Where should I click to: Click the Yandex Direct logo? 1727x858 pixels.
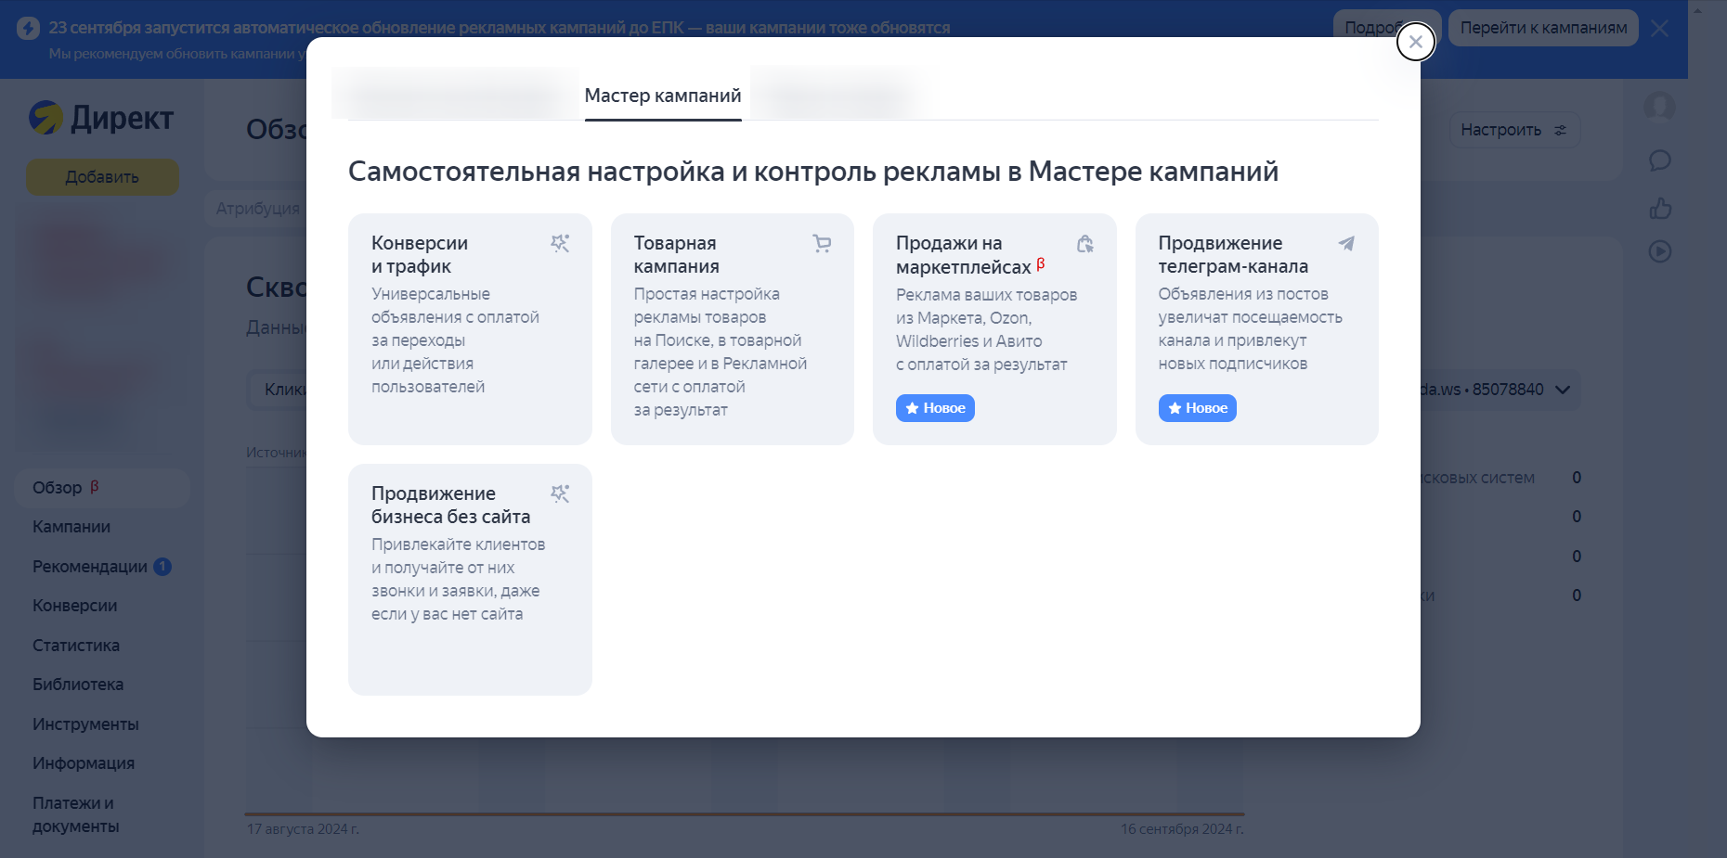coord(100,119)
